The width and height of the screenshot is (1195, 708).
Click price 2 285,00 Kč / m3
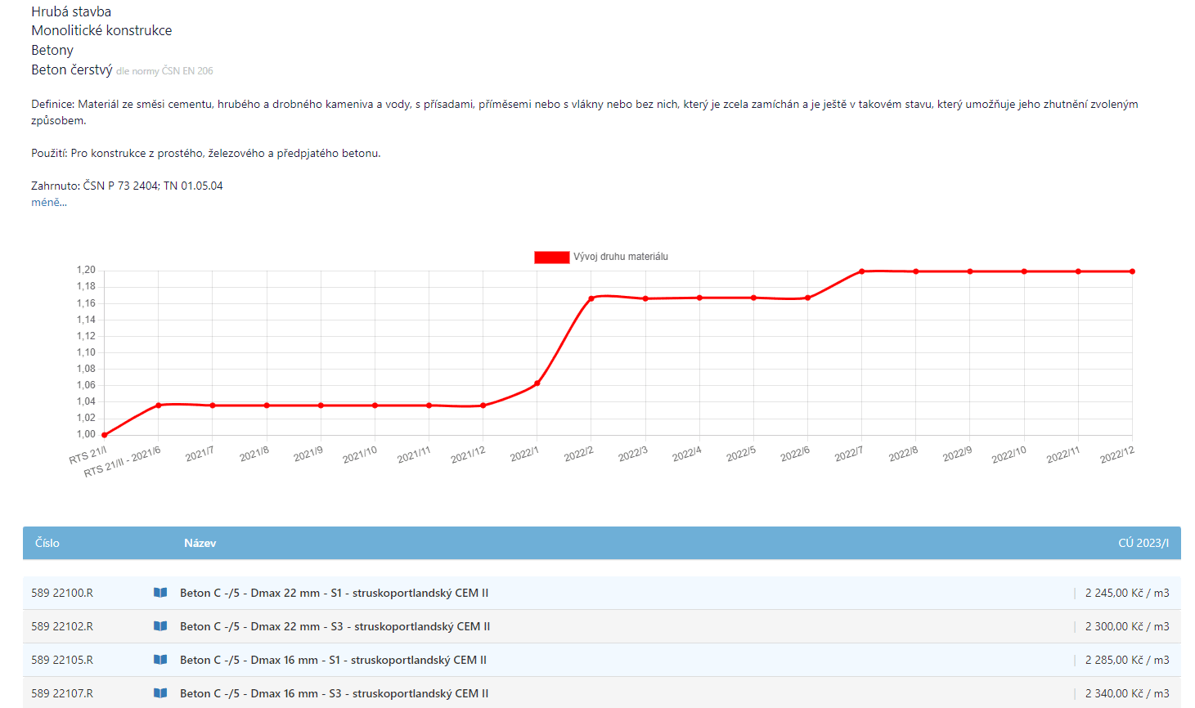[x=1127, y=660]
